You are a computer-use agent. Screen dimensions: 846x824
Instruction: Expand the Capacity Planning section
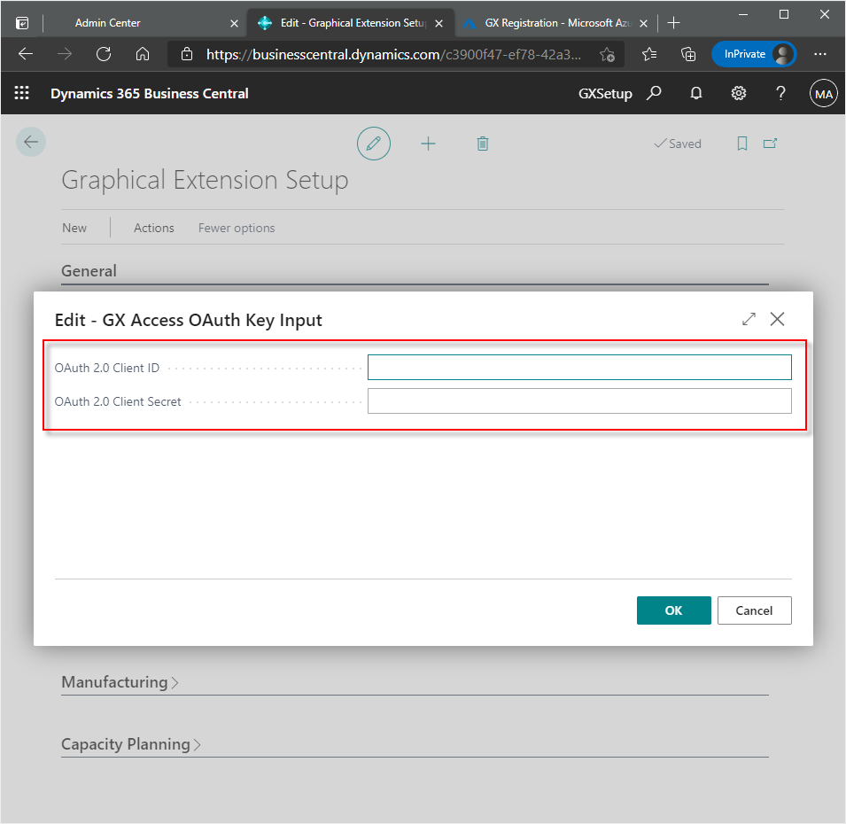pyautogui.click(x=130, y=744)
